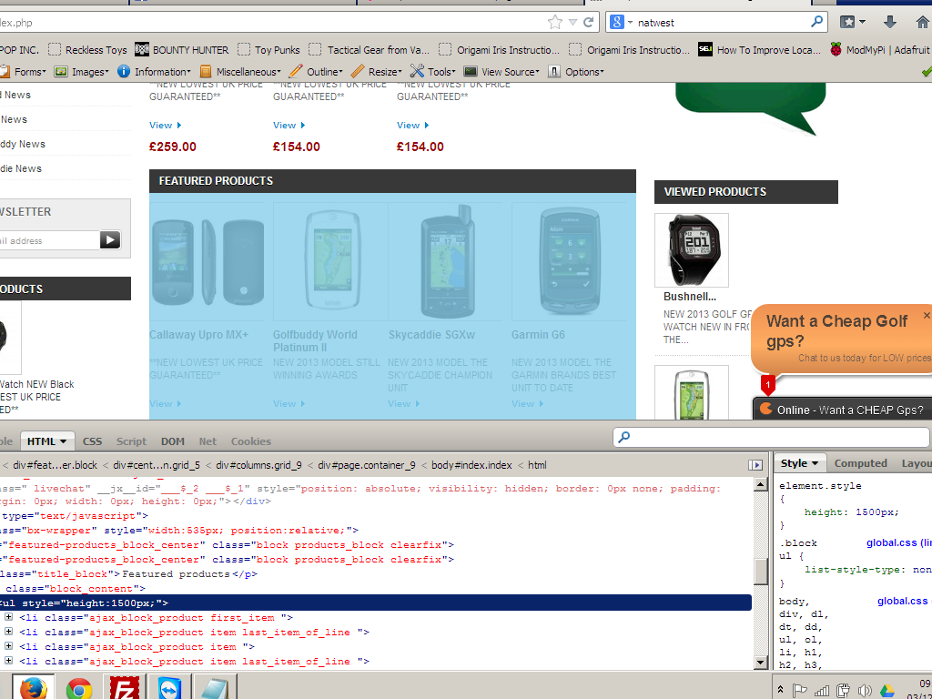
Task: Open the Bushnell watch thumbnail in Viewed Products
Action: click(x=692, y=250)
